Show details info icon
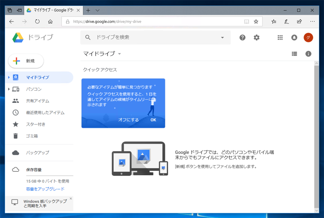Screen dimensions: 324x218 click(x=308, y=54)
